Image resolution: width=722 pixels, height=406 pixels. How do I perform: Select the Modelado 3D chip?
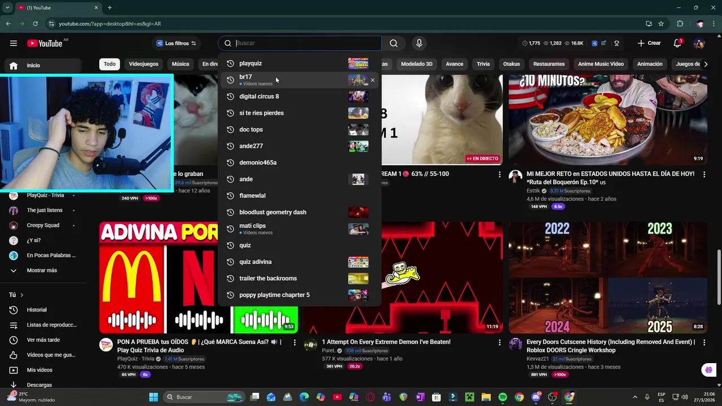tap(417, 64)
